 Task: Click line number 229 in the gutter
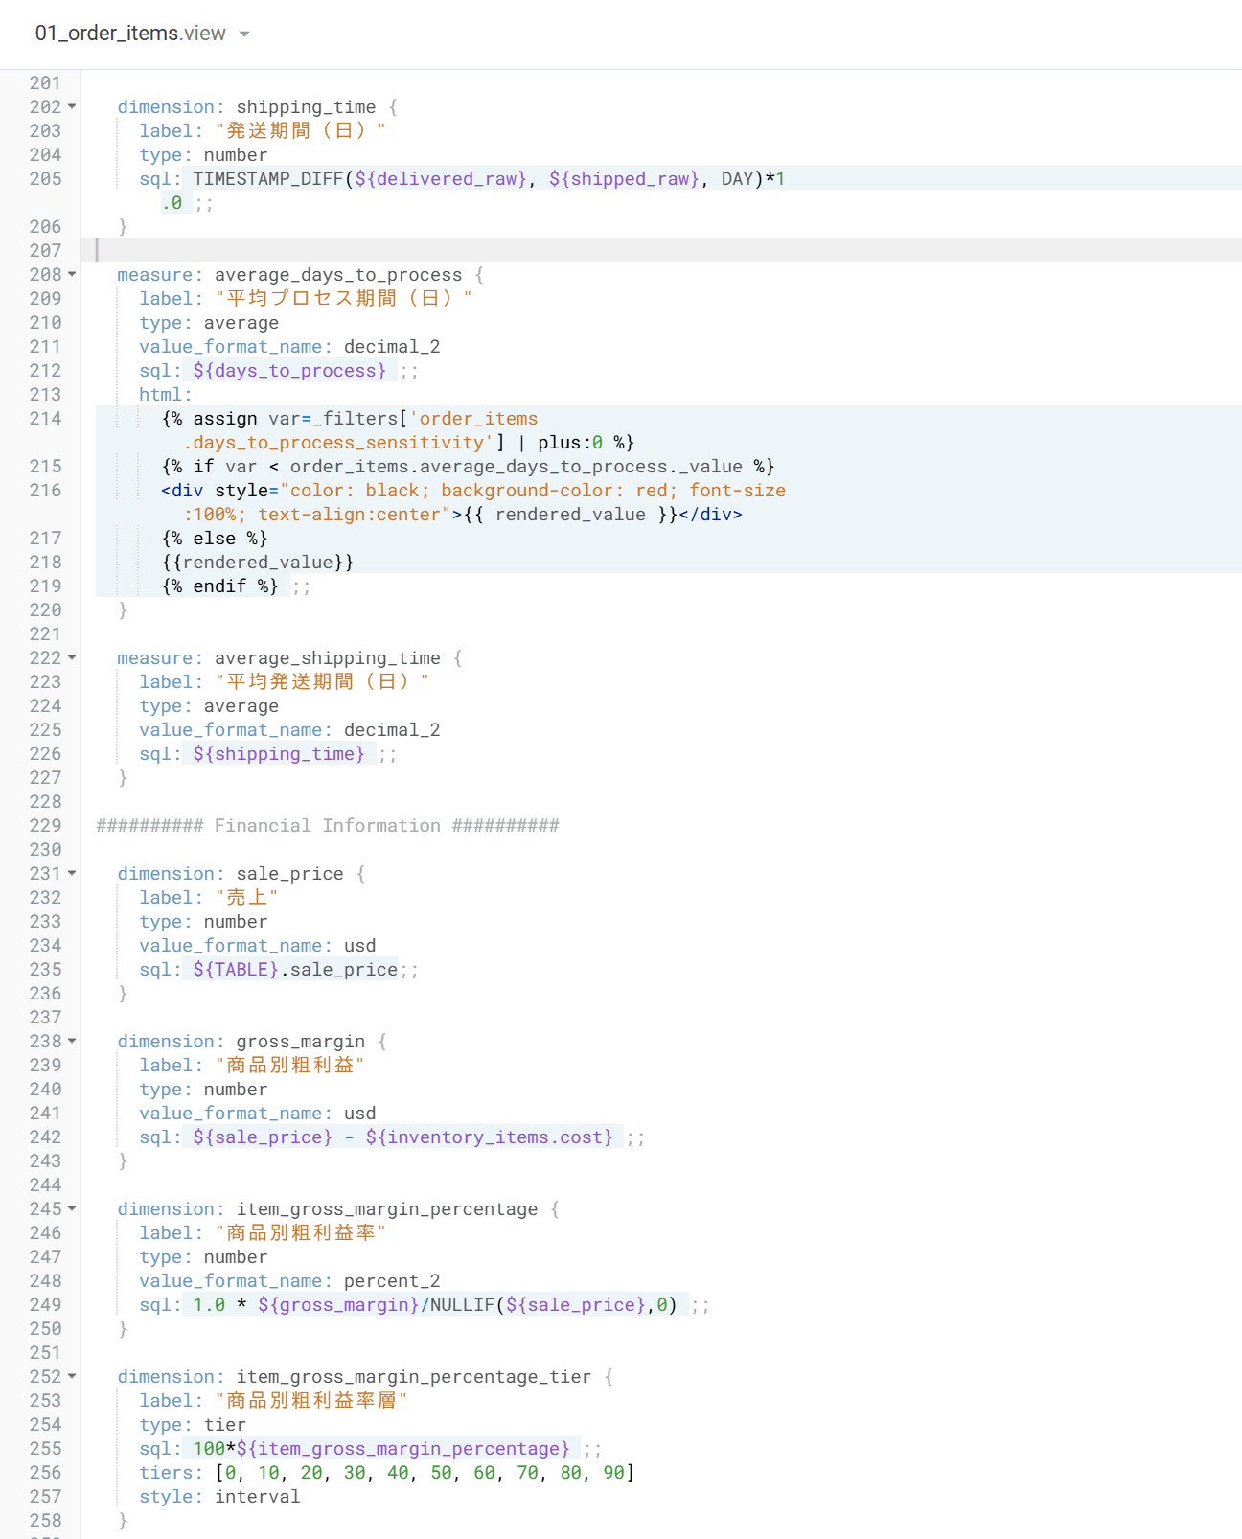pyautogui.click(x=45, y=825)
